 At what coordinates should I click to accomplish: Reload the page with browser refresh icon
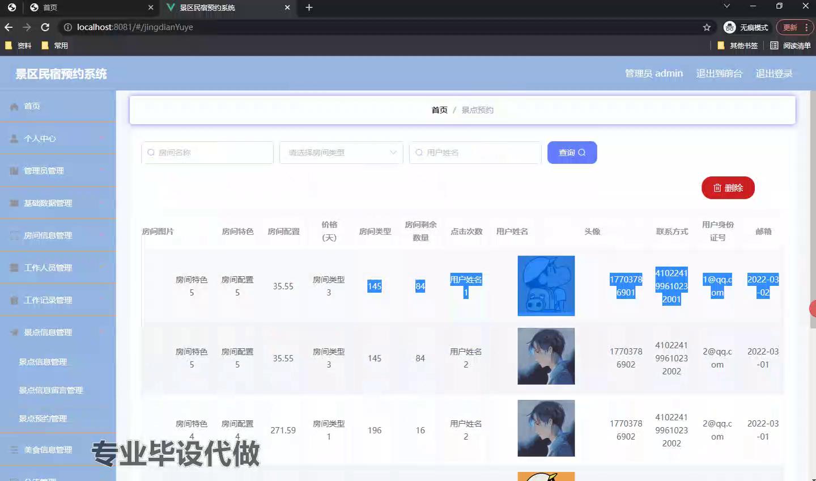(45, 27)
